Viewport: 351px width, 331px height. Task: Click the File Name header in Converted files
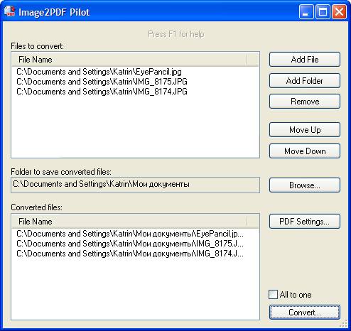(x=129, y=222)
